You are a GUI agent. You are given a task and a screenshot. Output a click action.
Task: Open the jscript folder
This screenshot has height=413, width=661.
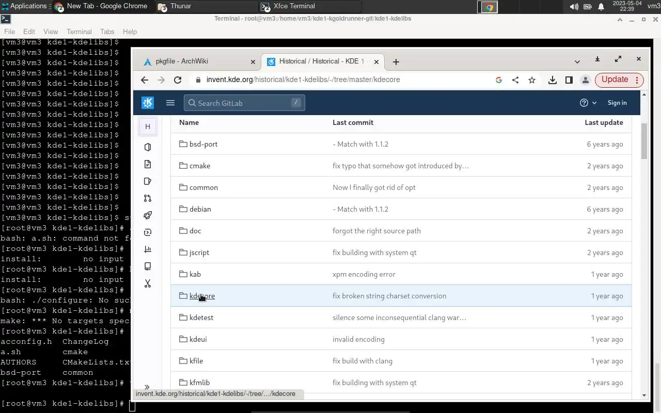point(199,252)
